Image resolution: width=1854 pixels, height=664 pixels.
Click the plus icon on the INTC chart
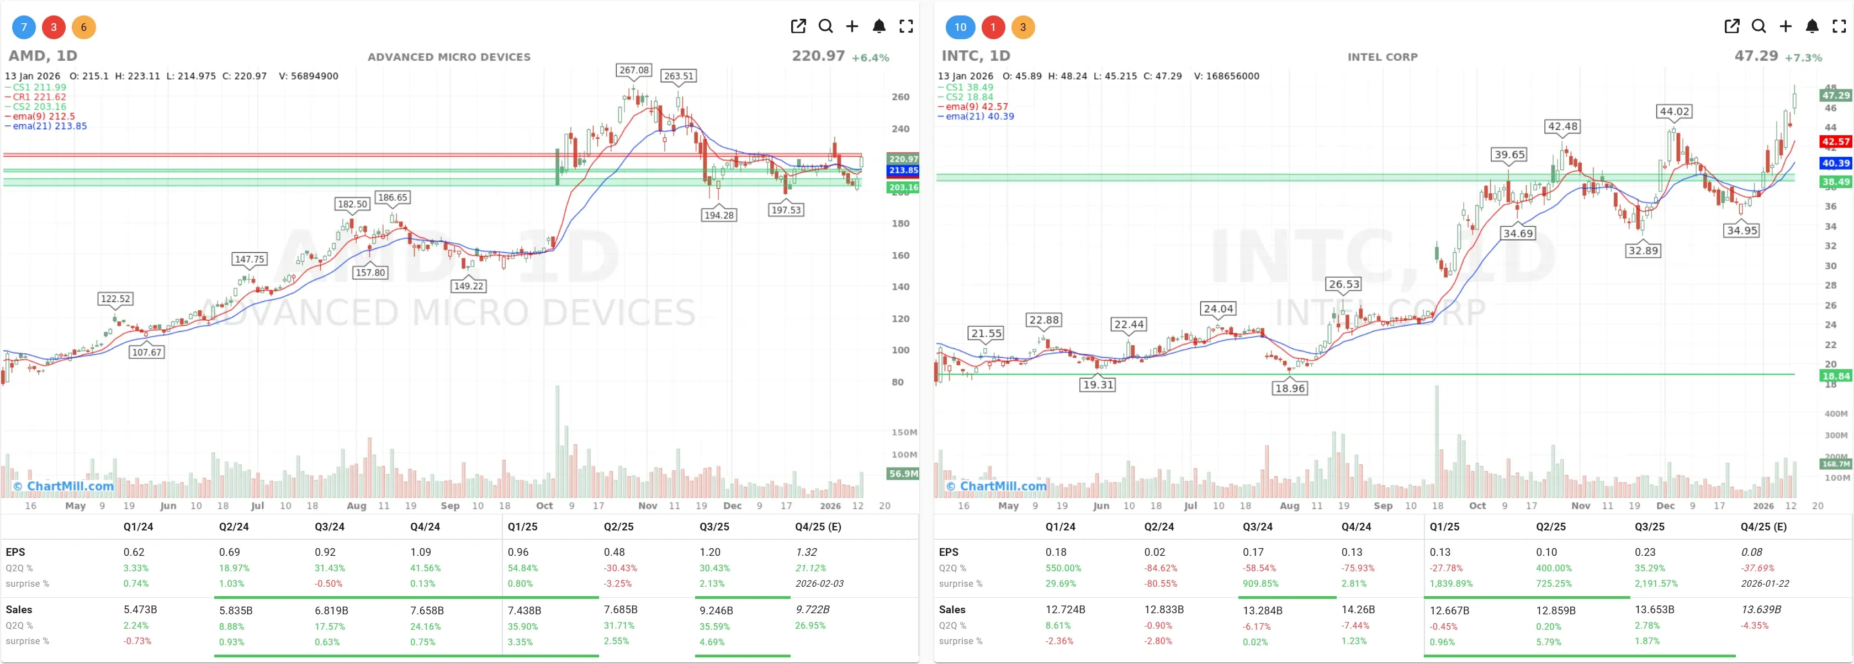[1785, 26]
